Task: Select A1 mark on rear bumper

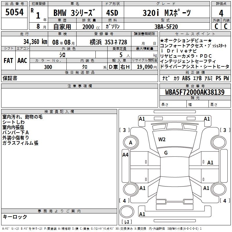Action: click(x=142, y=214)
